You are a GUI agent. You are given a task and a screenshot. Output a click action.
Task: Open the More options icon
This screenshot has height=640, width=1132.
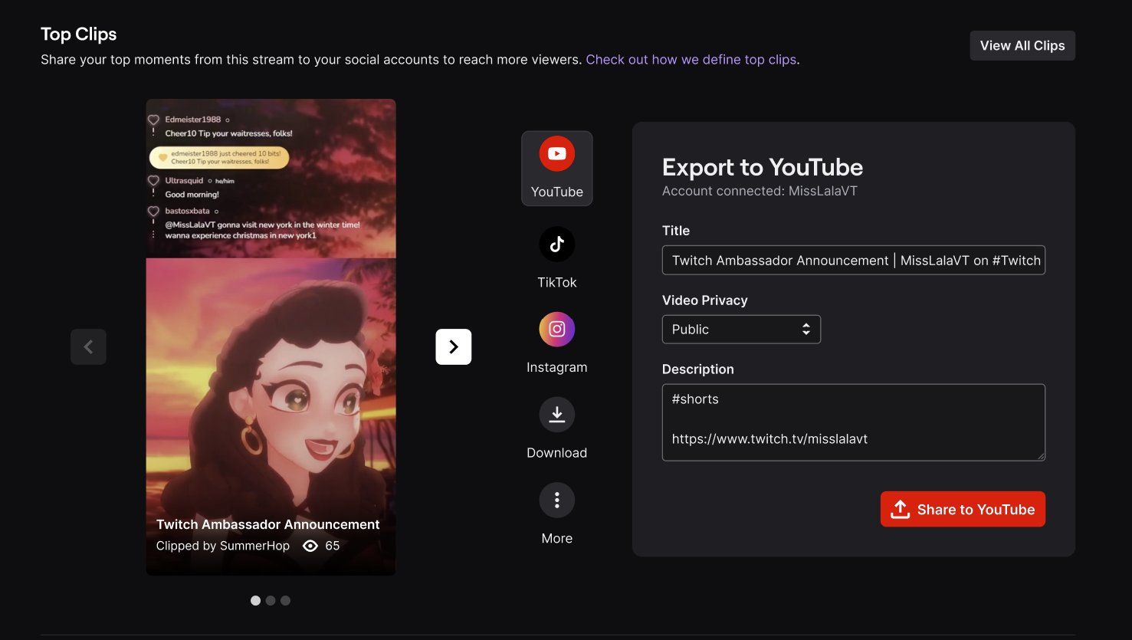point(556,501)
